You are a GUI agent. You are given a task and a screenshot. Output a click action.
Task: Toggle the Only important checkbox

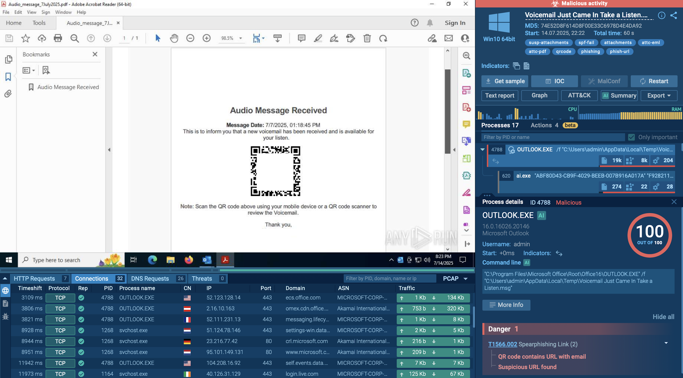[x=631, y=137]
